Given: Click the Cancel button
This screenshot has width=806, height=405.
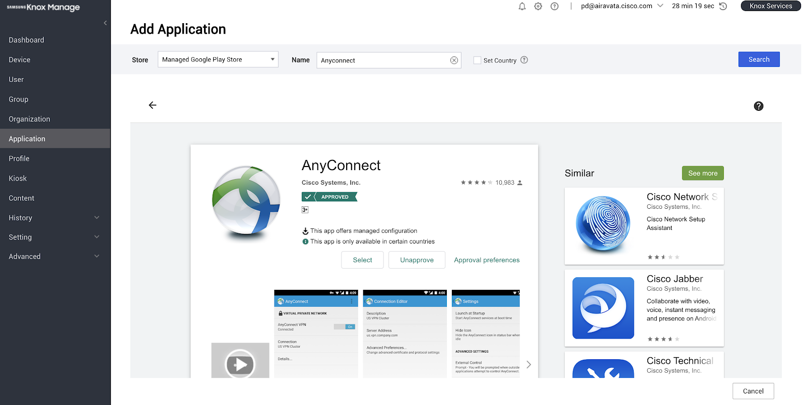Looking at the screenshot, I should point(753,391).
